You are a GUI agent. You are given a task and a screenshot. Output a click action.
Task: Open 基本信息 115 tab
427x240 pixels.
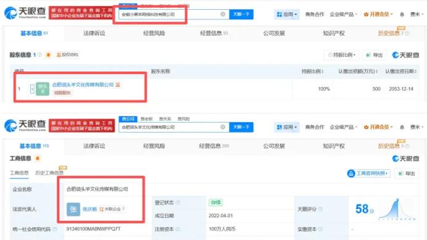34,146
